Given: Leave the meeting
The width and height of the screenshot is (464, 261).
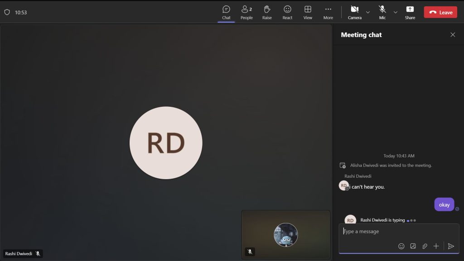Looking at the screenshot, I should 440,12.
